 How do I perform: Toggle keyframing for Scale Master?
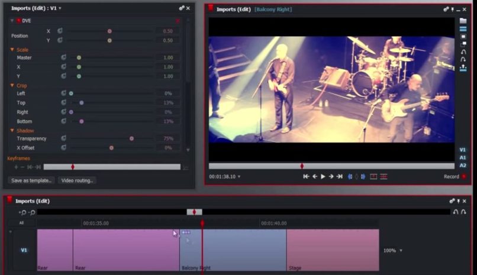(63, 57)
